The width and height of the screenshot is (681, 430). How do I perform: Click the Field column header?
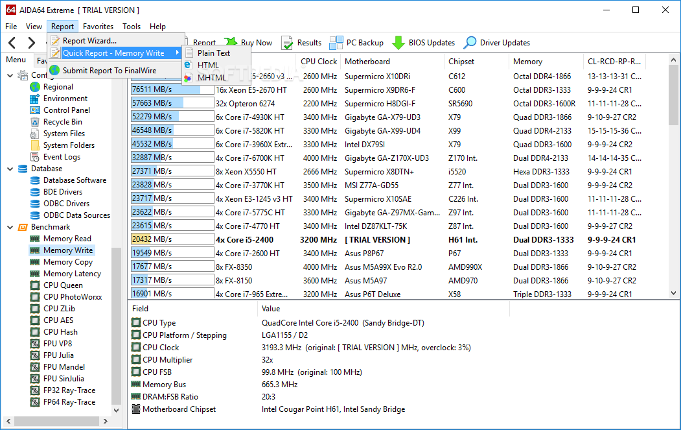coord(193,308)
